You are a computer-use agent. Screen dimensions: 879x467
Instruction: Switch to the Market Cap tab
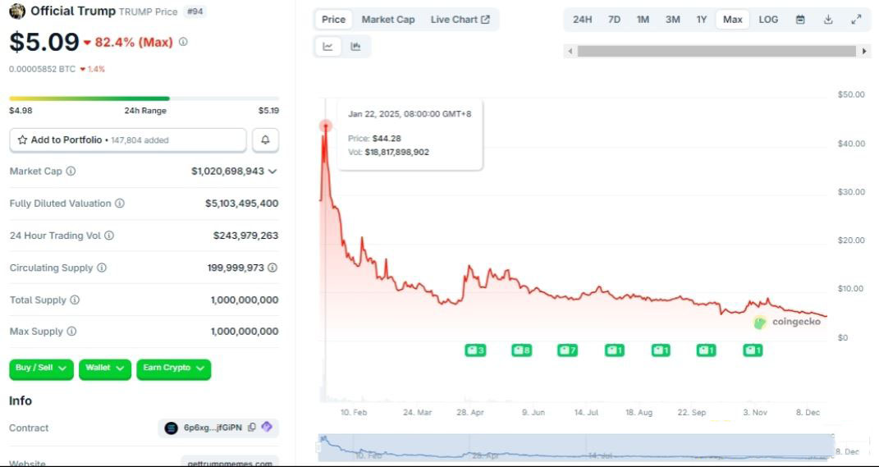388,19
